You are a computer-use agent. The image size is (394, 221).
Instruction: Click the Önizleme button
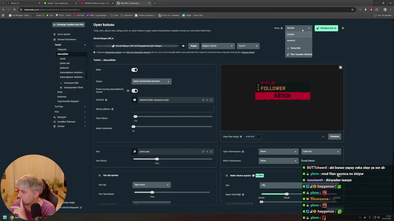pos(335,137)
